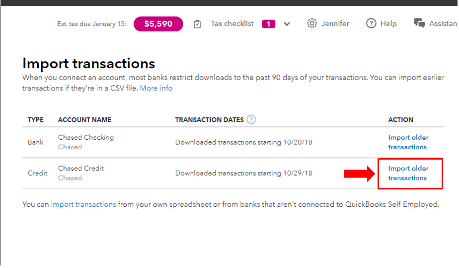Click the ACCOUNT NAME column header
Image resolution: width=459 pixels, height=268 pixels.
point(84,120)
